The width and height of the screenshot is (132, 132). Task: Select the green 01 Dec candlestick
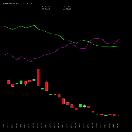click(x=106, y=115)
